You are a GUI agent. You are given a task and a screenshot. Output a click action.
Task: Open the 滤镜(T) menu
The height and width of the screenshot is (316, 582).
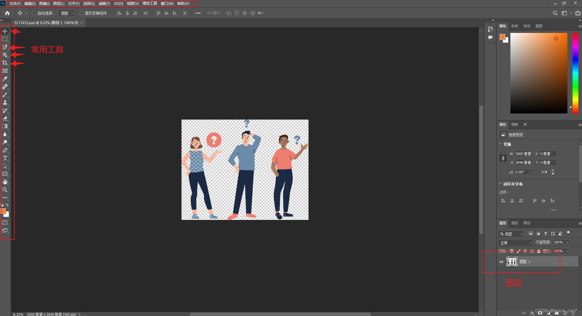104,4
